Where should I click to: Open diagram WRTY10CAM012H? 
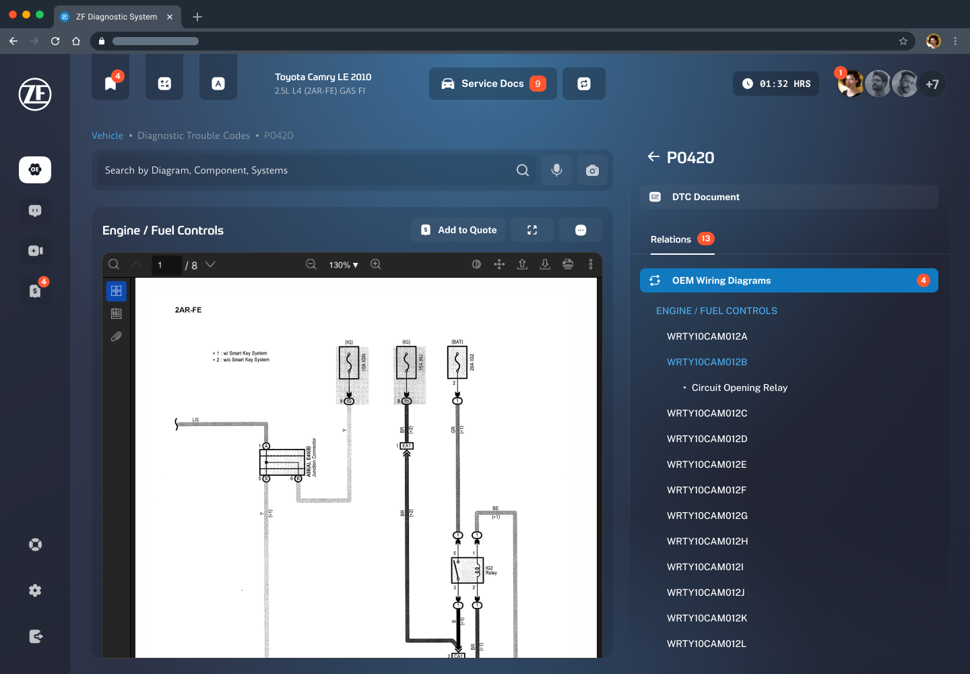tap(707, 541)
